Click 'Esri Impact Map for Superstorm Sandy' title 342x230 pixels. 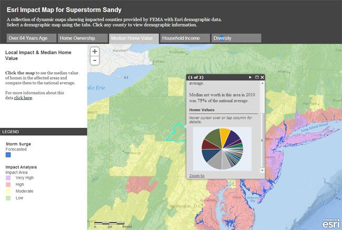tap(64, 10)
